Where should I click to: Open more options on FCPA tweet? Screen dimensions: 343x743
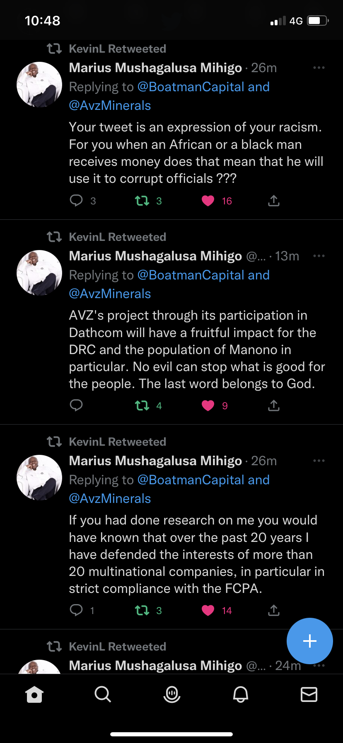pyautogui.click(x=319, y=461)
